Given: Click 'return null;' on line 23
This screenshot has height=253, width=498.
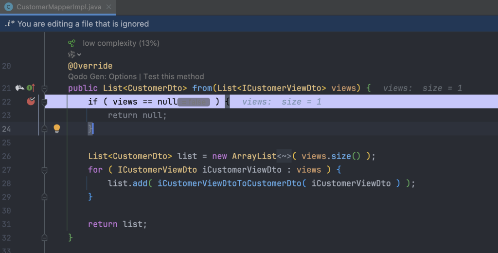Looking at the screenshot, I should pyautogui.click(x=137, y=115).
